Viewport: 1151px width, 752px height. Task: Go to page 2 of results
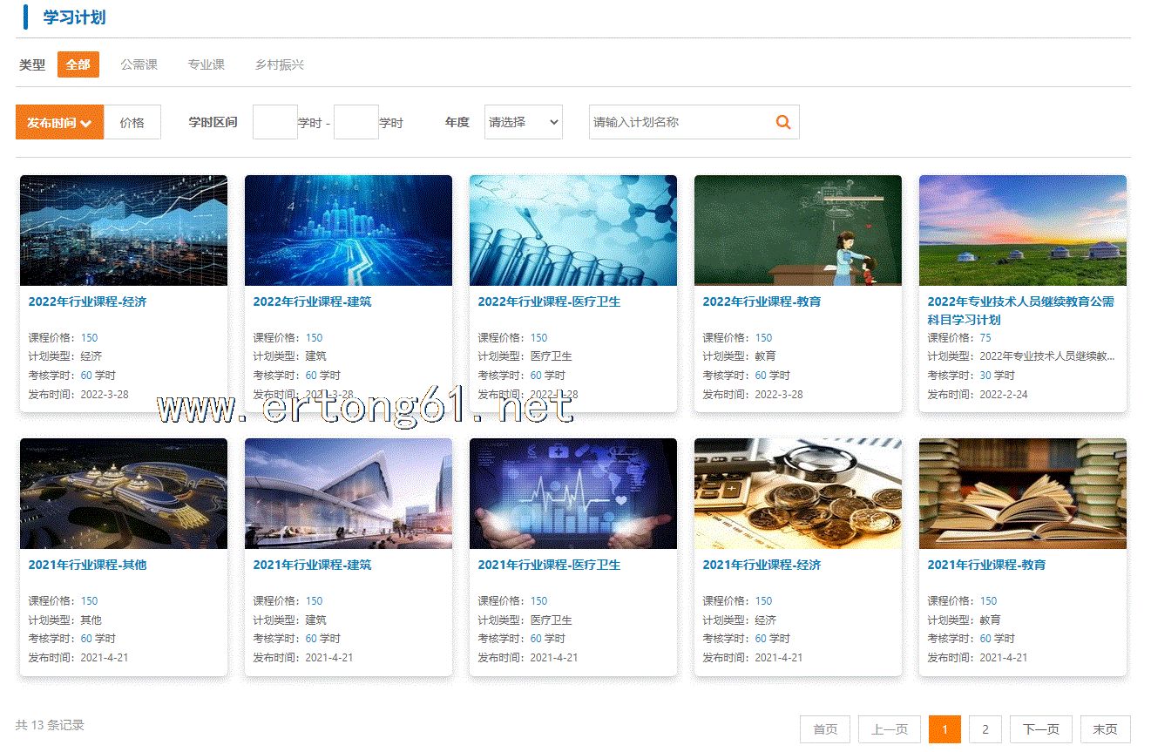985,729
